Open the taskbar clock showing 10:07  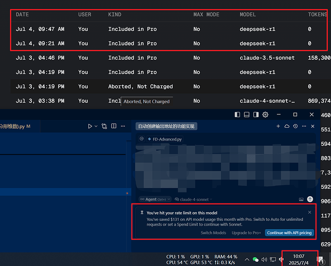(x=299, y=260)
